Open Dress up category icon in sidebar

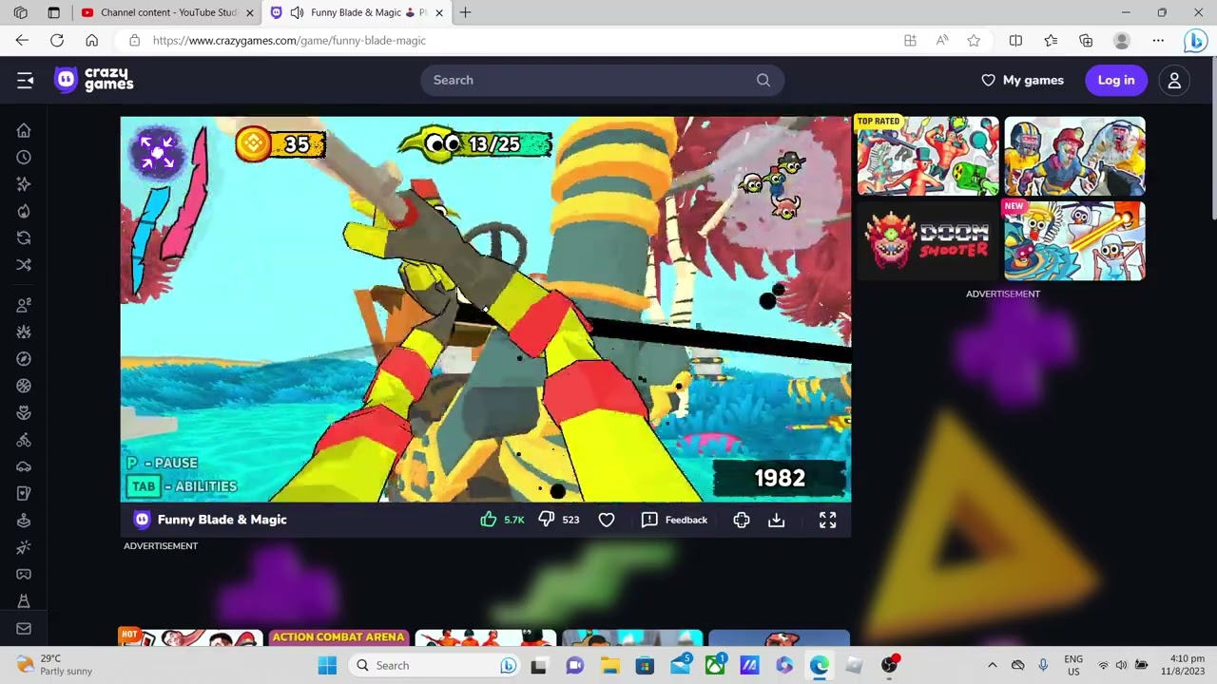pos(24,600)
